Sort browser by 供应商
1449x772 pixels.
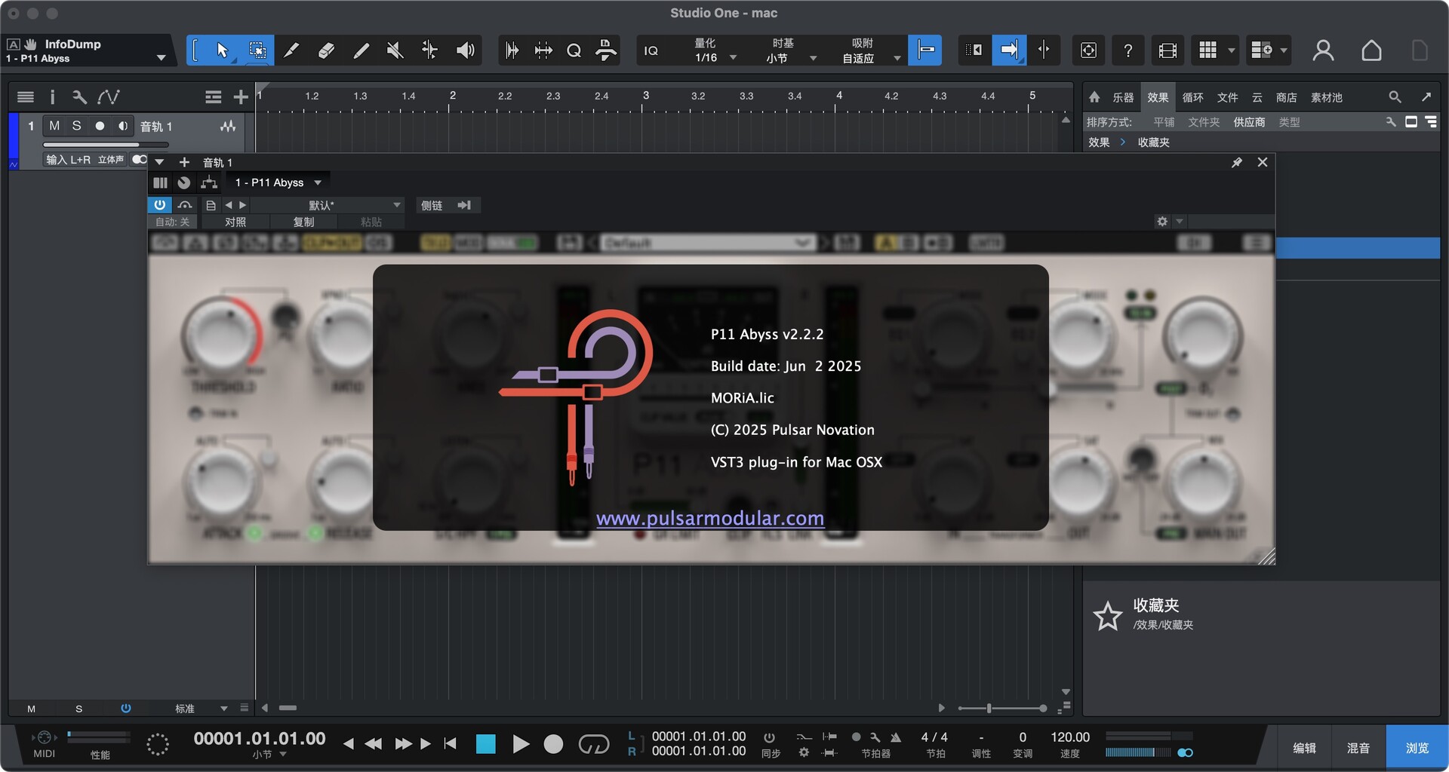point(1249,122)
